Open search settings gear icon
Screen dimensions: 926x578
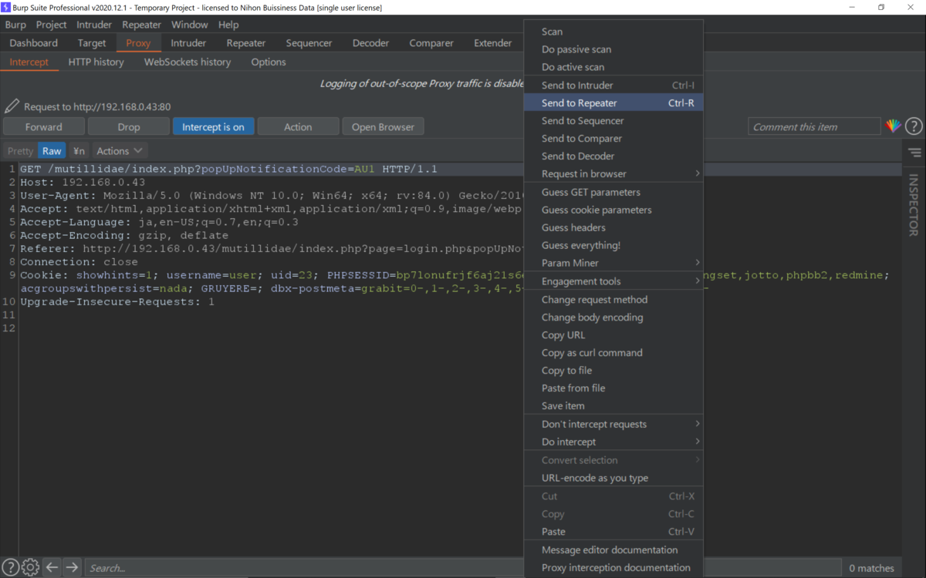coord(31,567)
